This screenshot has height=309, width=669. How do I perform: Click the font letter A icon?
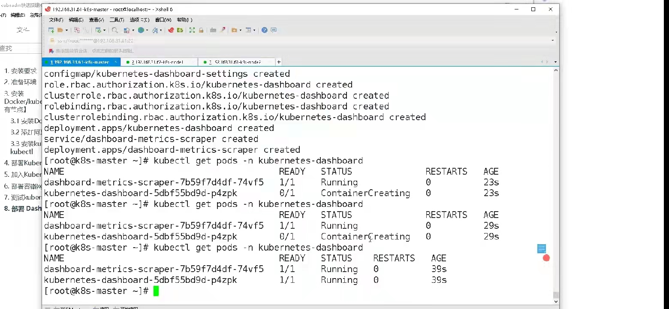155,30
